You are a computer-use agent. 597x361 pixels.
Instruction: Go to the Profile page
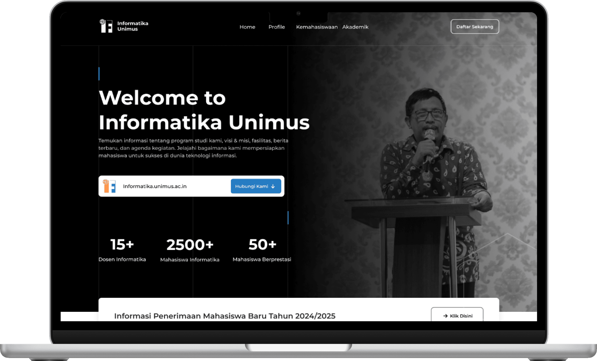[276, 27]
